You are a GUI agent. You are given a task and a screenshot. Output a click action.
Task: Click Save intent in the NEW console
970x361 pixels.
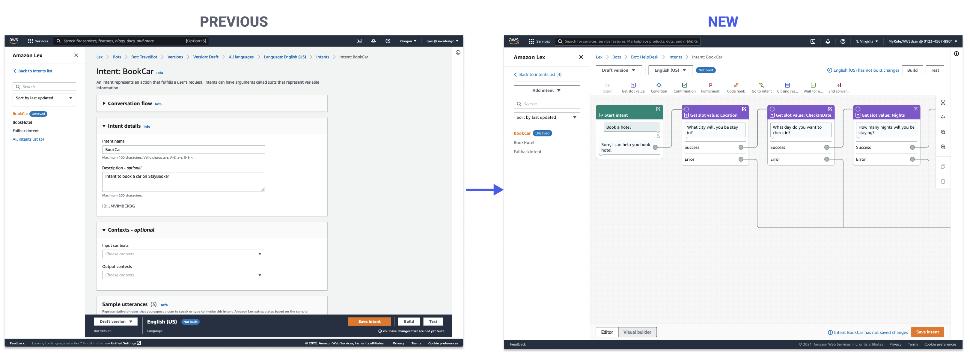[x=927, y=332]
